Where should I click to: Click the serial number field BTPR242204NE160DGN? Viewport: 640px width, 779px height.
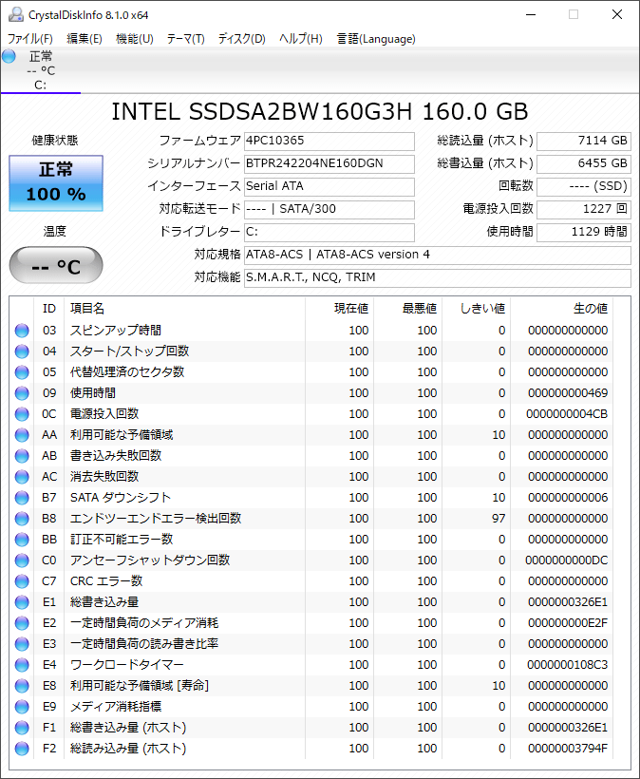click(x=329, y=164)
